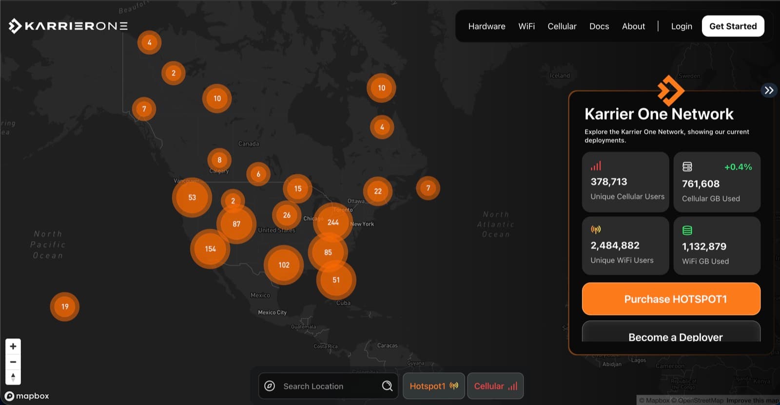Click the orange Karrier One panel emblem
Screen dimensions: 780x405
point(671,90)
